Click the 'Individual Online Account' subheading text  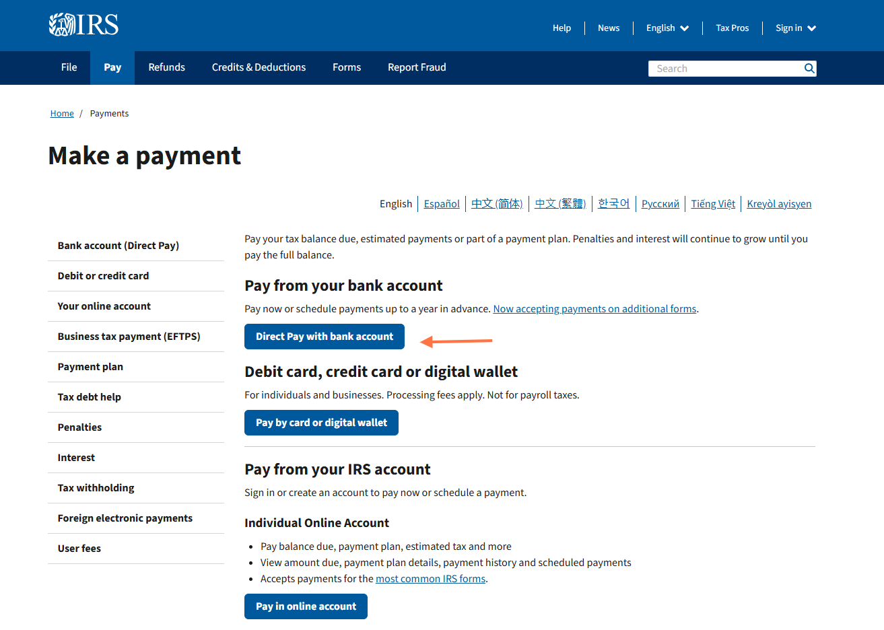pos(316,523)
